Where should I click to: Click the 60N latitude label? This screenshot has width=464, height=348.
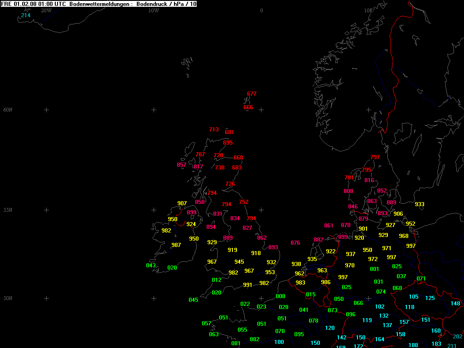(x=8, y=110)
